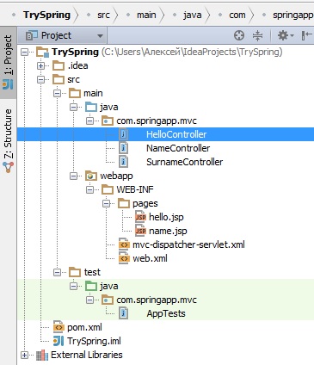Select the test folder label
This screenshot has width=314, height=365.
pyautogui.click(x=92, y=272)
